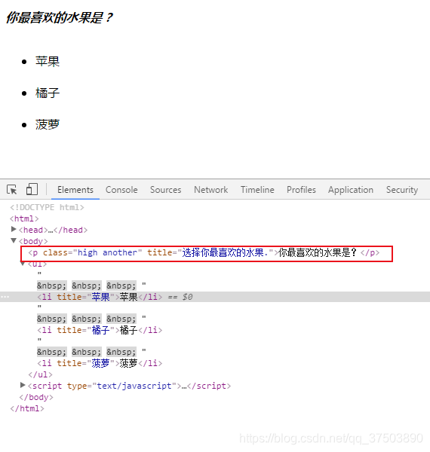Open the Profiles tab
The image size is (430, 452).
301,190
